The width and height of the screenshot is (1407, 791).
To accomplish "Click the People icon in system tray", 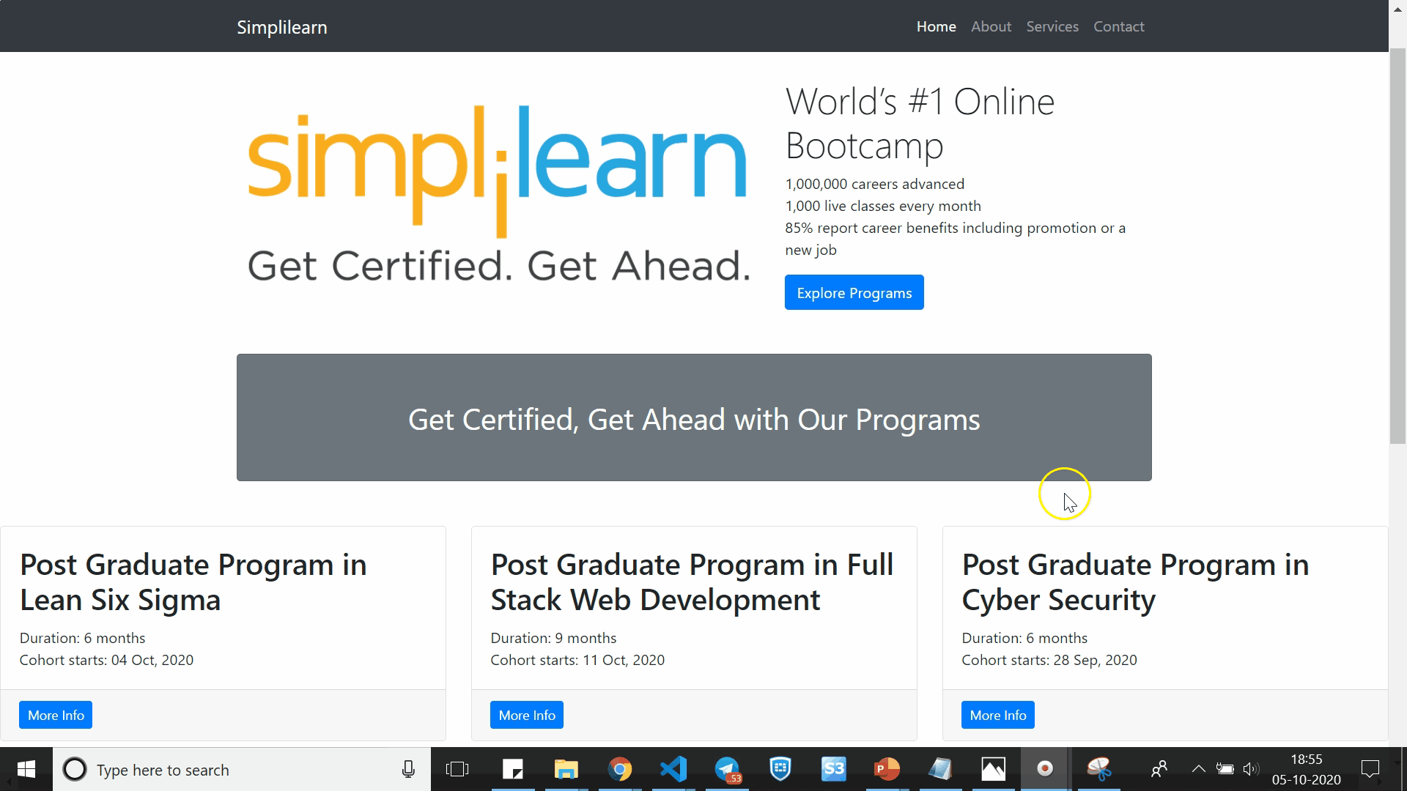I will tap(1159, 769).
